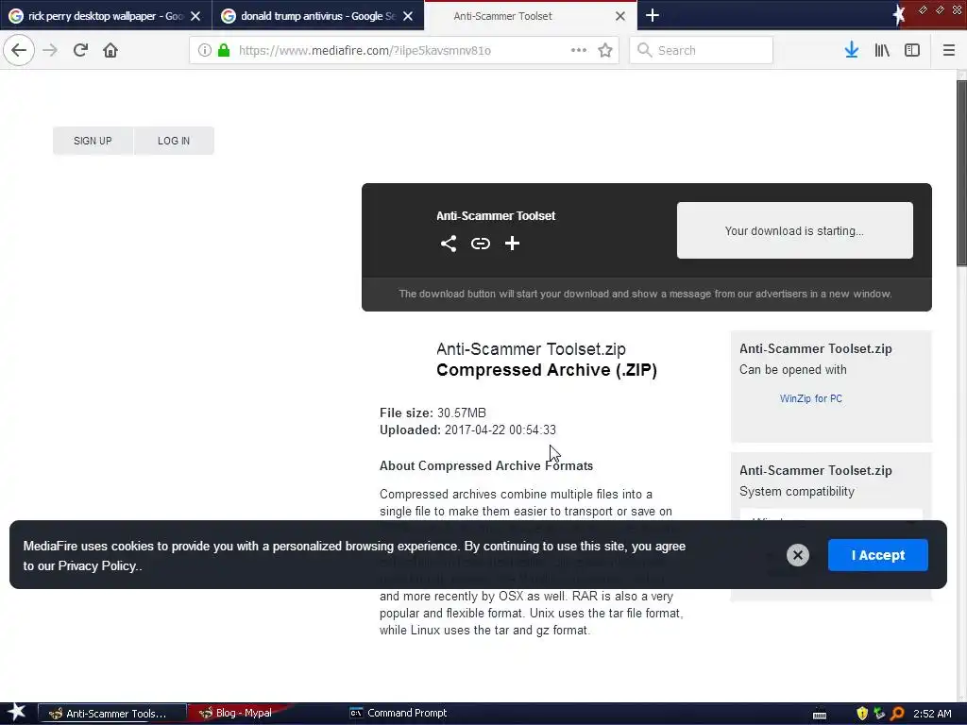967x725 pixels.
Task: Click the File size 30.57MB text
Action: tap(433, 413)
